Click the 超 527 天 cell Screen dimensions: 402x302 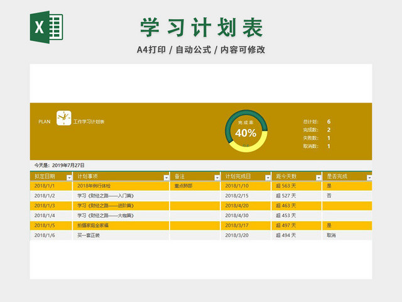296,196
